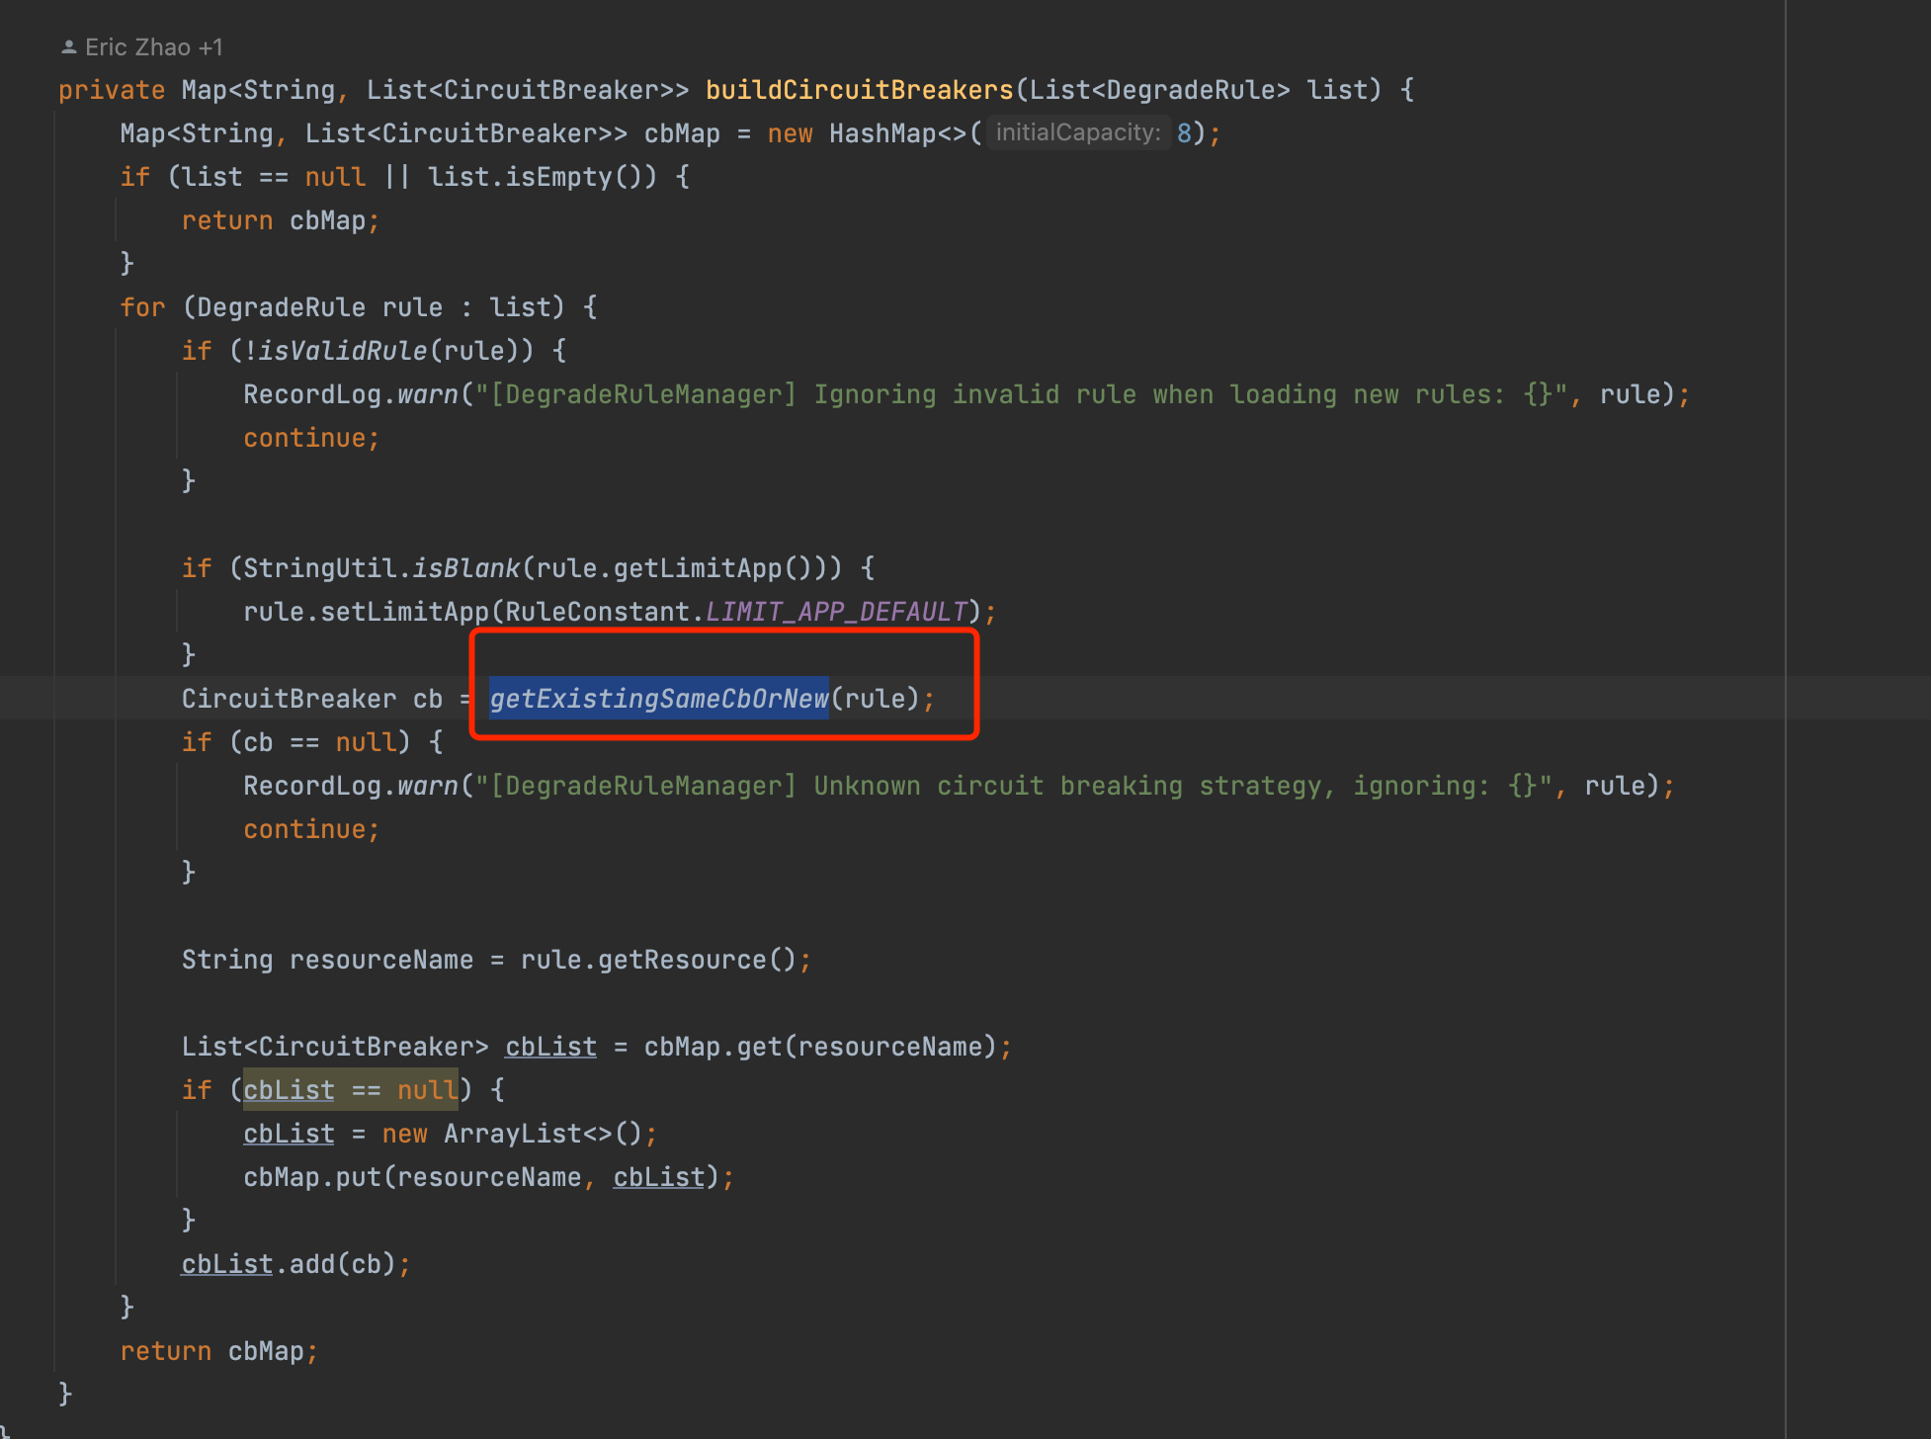Open the "Eric Zhao +1" code authors hint
The height and width of the screenshot is (1439, 1931).
coord(154,45)
